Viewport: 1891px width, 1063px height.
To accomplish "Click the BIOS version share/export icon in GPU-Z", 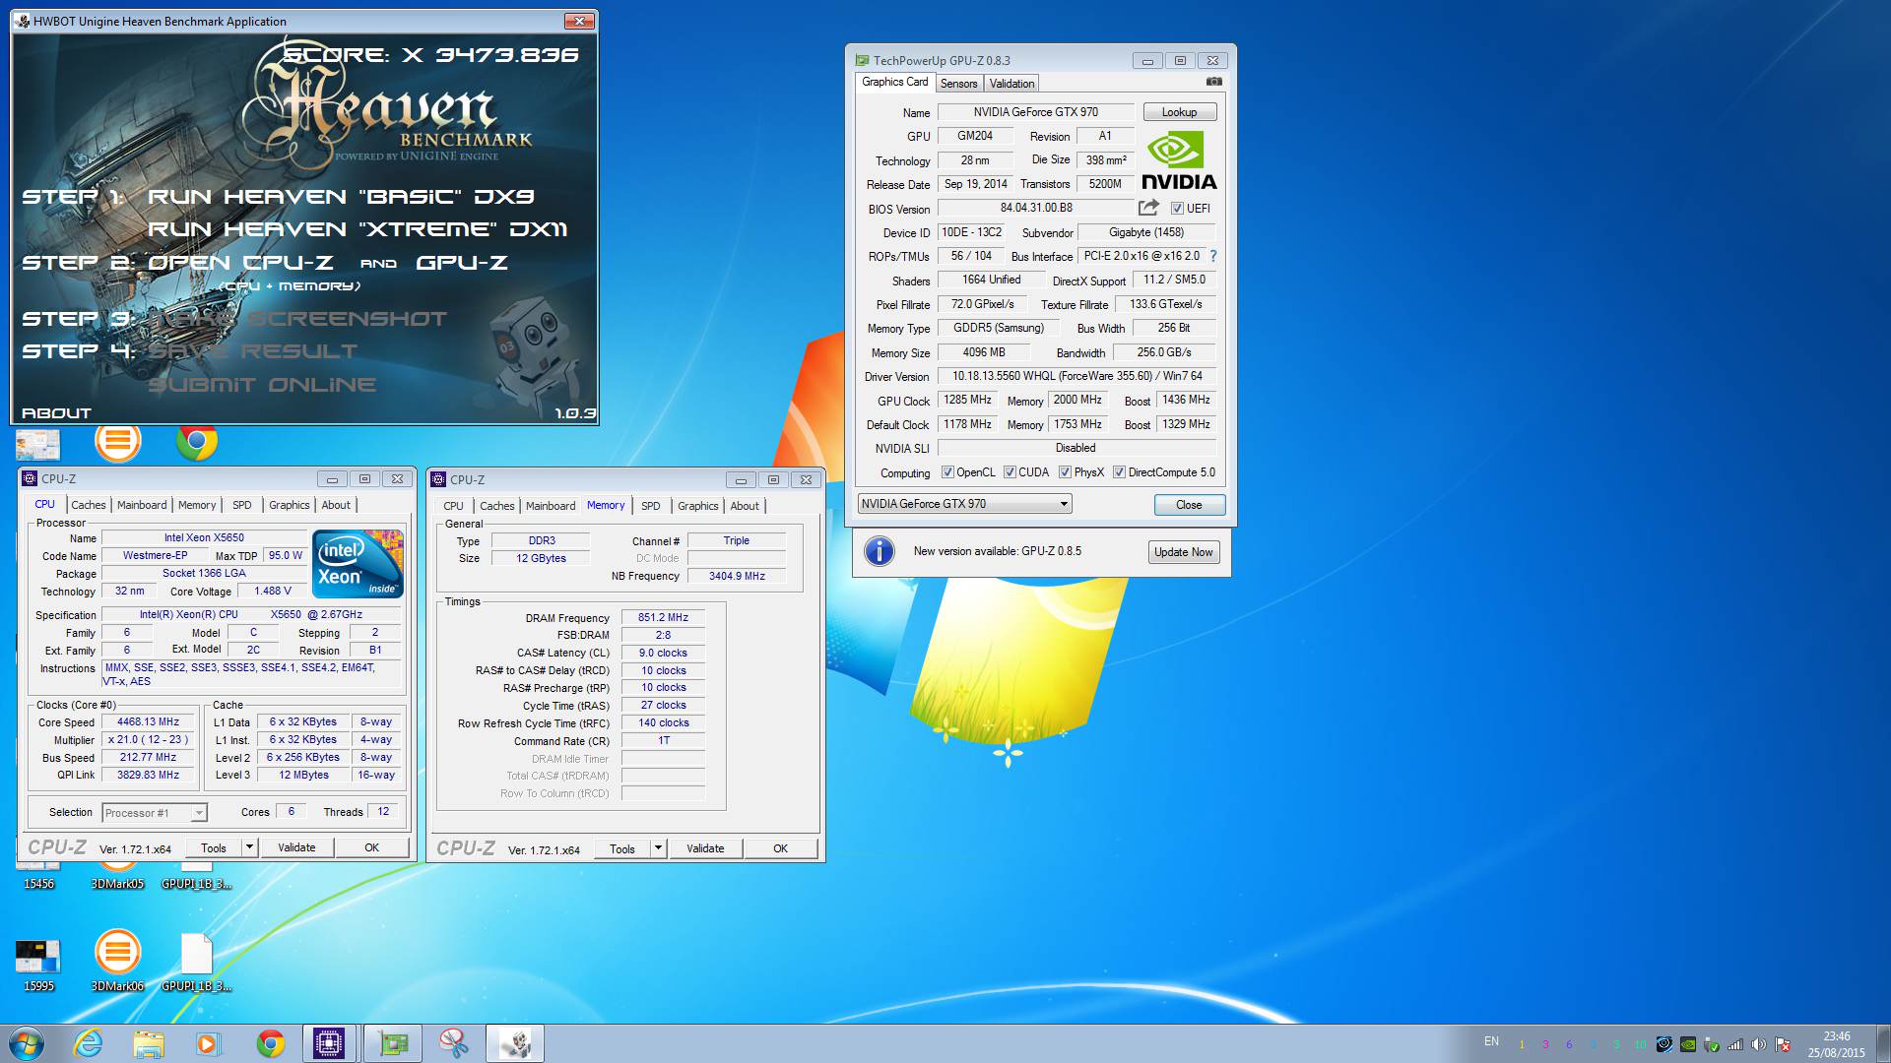I will click(1148, 208).
